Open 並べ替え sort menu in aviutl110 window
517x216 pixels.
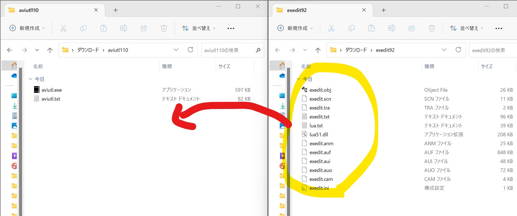(x=199, y=28)
